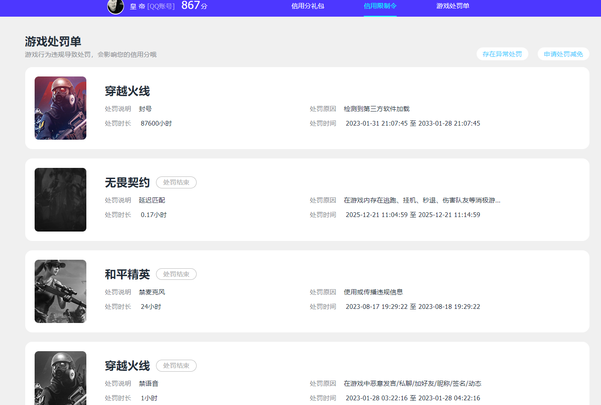Switch to the 游戏处罚单 tab
Image resolution: width=601 pixels, height=405 pixels.
(x=453, y=6)
